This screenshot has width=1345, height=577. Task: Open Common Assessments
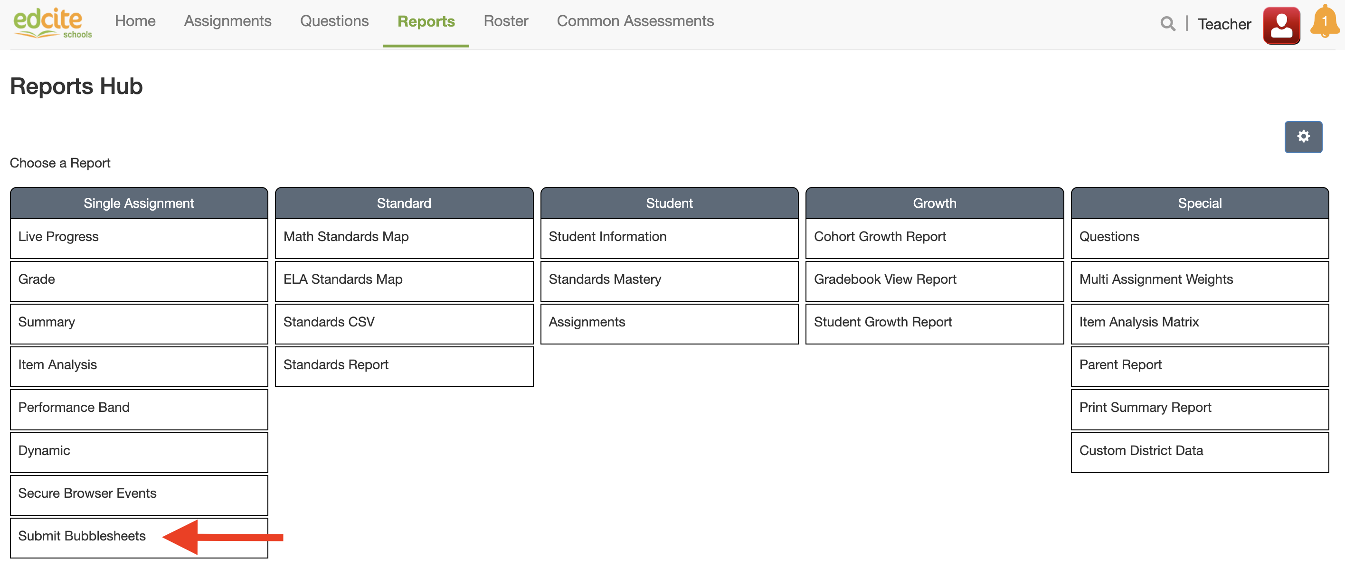pyautogui.click(x=635, y=21)
